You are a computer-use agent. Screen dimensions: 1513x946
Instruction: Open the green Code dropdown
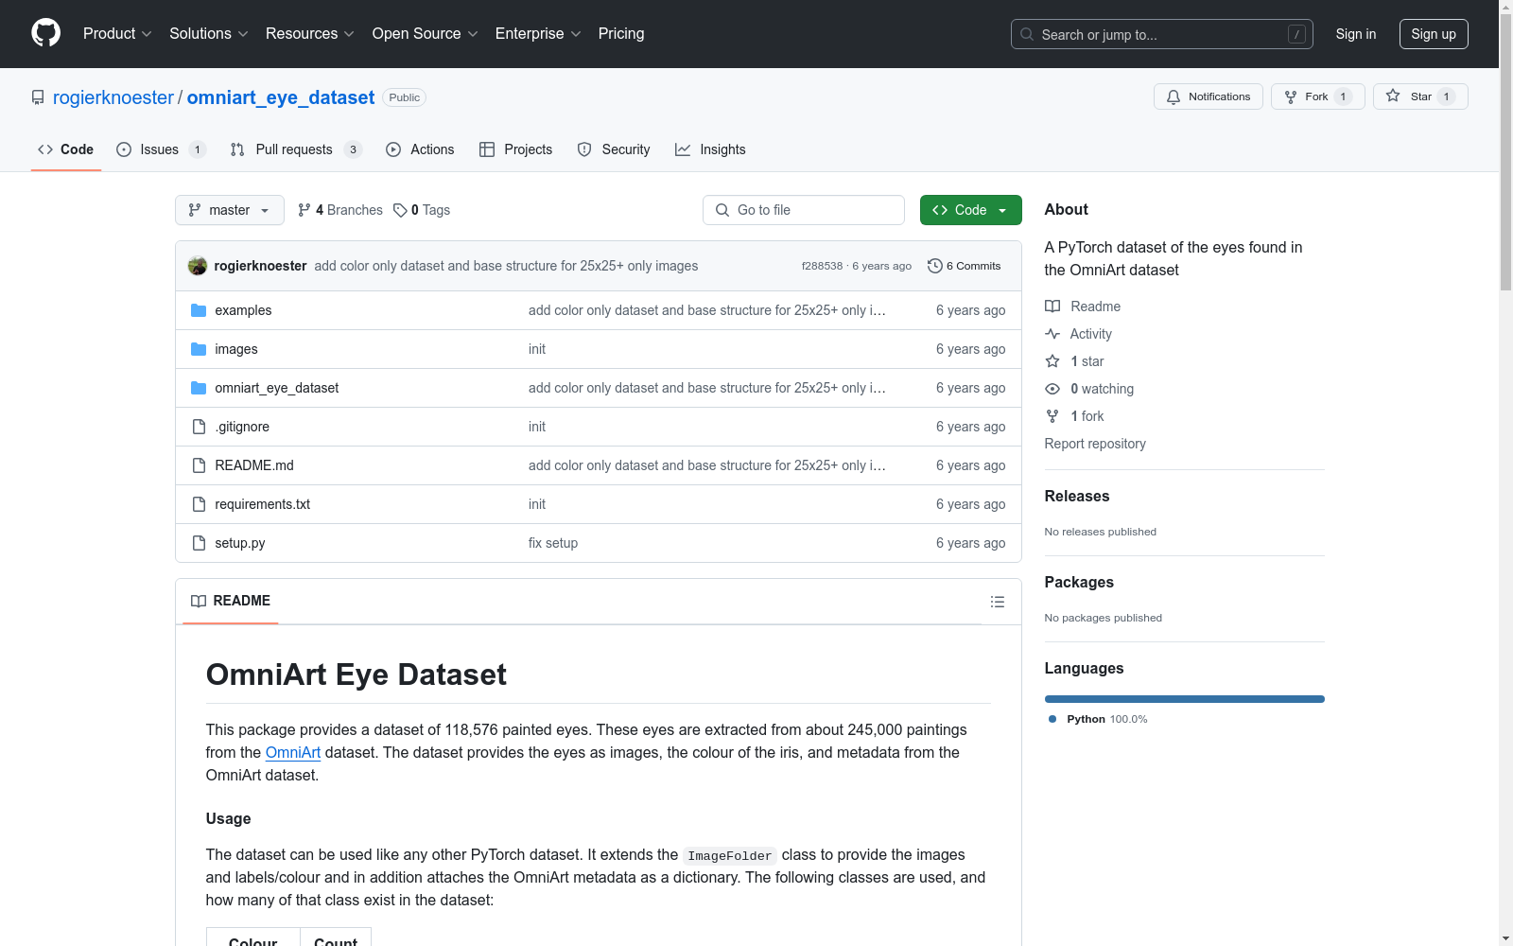971,210
